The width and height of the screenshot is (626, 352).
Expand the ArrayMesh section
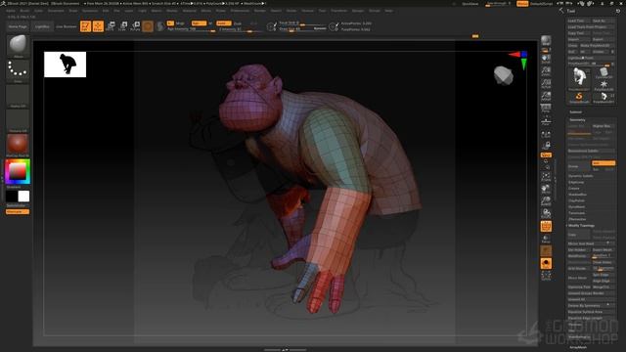[577, 348]
